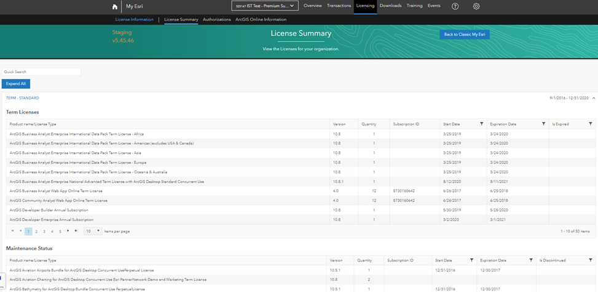Click the TERM - STANDARD heading link

pyautogui.click(x=23, y=98)
